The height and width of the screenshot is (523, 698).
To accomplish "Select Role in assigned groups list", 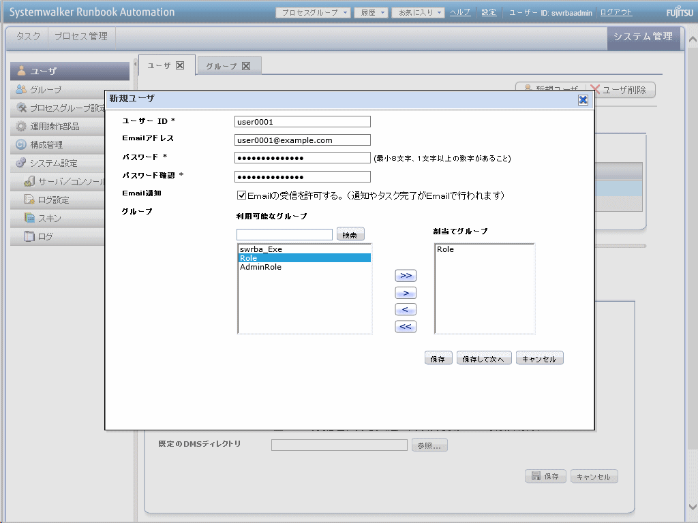I will [x=485, y=249].
